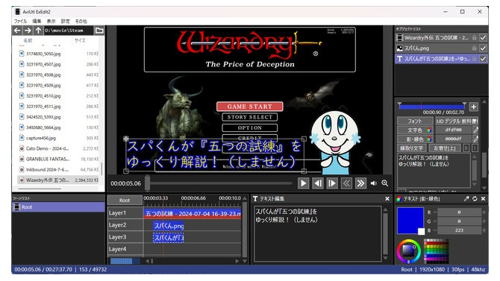Open the 設定 menu
500x281 pixels.
click(x=66, y=21)
